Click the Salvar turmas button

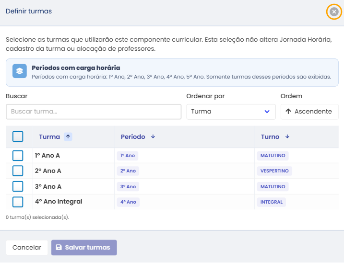(x=84, y=248)
